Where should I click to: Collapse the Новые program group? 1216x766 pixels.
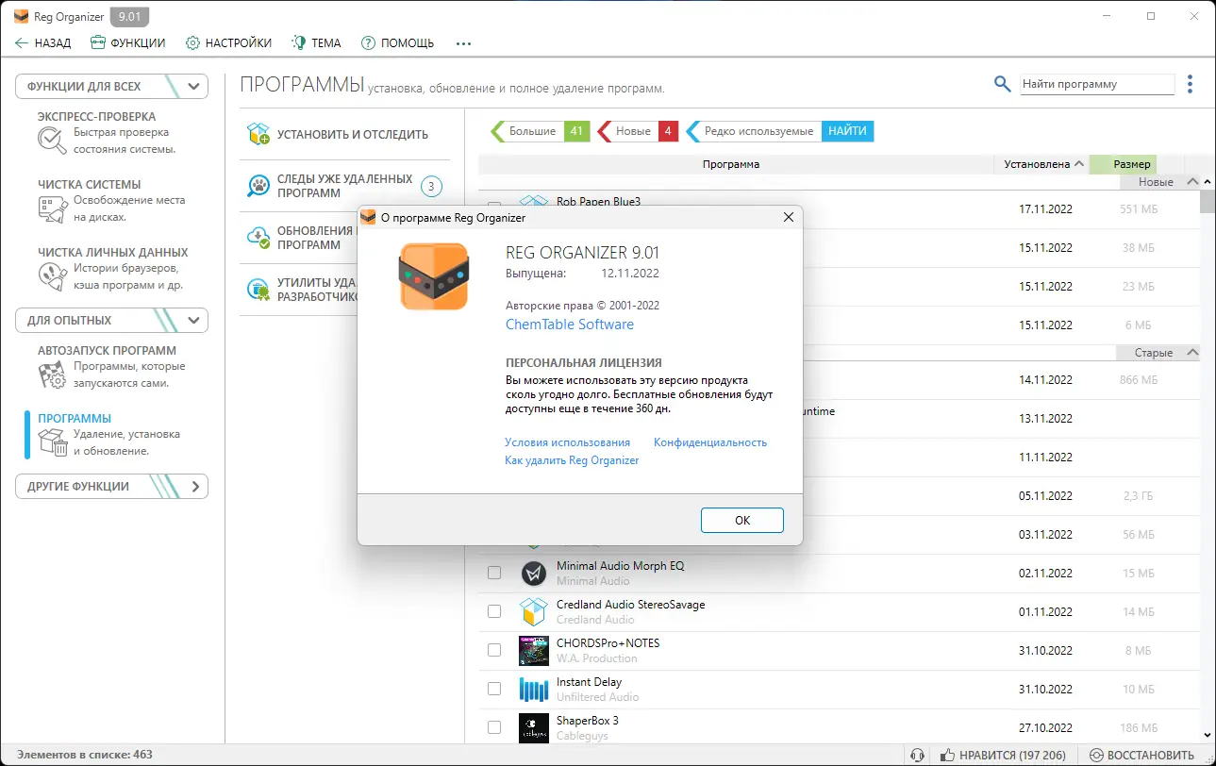1191,181
